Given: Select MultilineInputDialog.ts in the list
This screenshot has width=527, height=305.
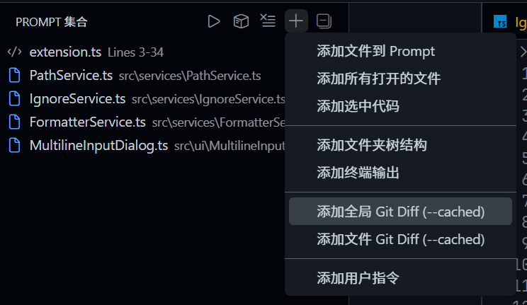Looking at the screenshot, I should (98, 146).
